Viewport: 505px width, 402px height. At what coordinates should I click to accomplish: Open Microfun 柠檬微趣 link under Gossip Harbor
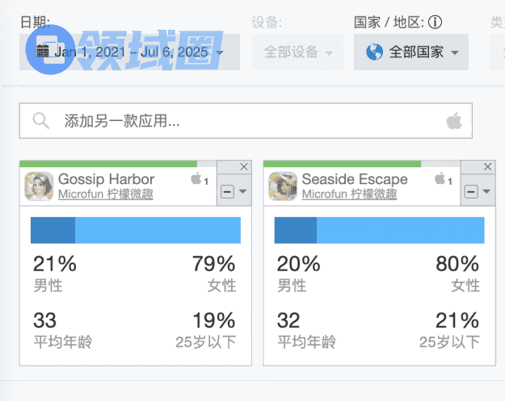point(106,195)
